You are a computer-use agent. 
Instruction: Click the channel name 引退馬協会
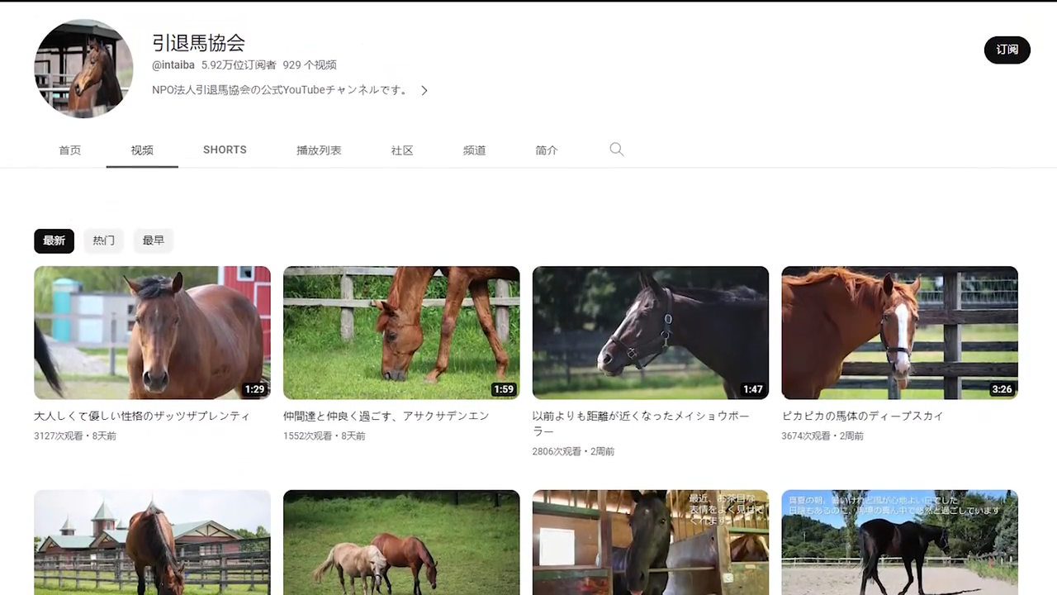[x=198, y=42]
